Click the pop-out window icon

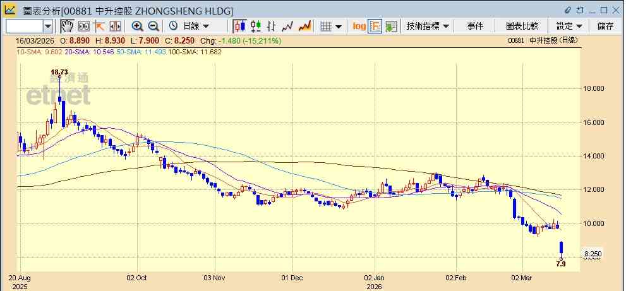(580, 10)
